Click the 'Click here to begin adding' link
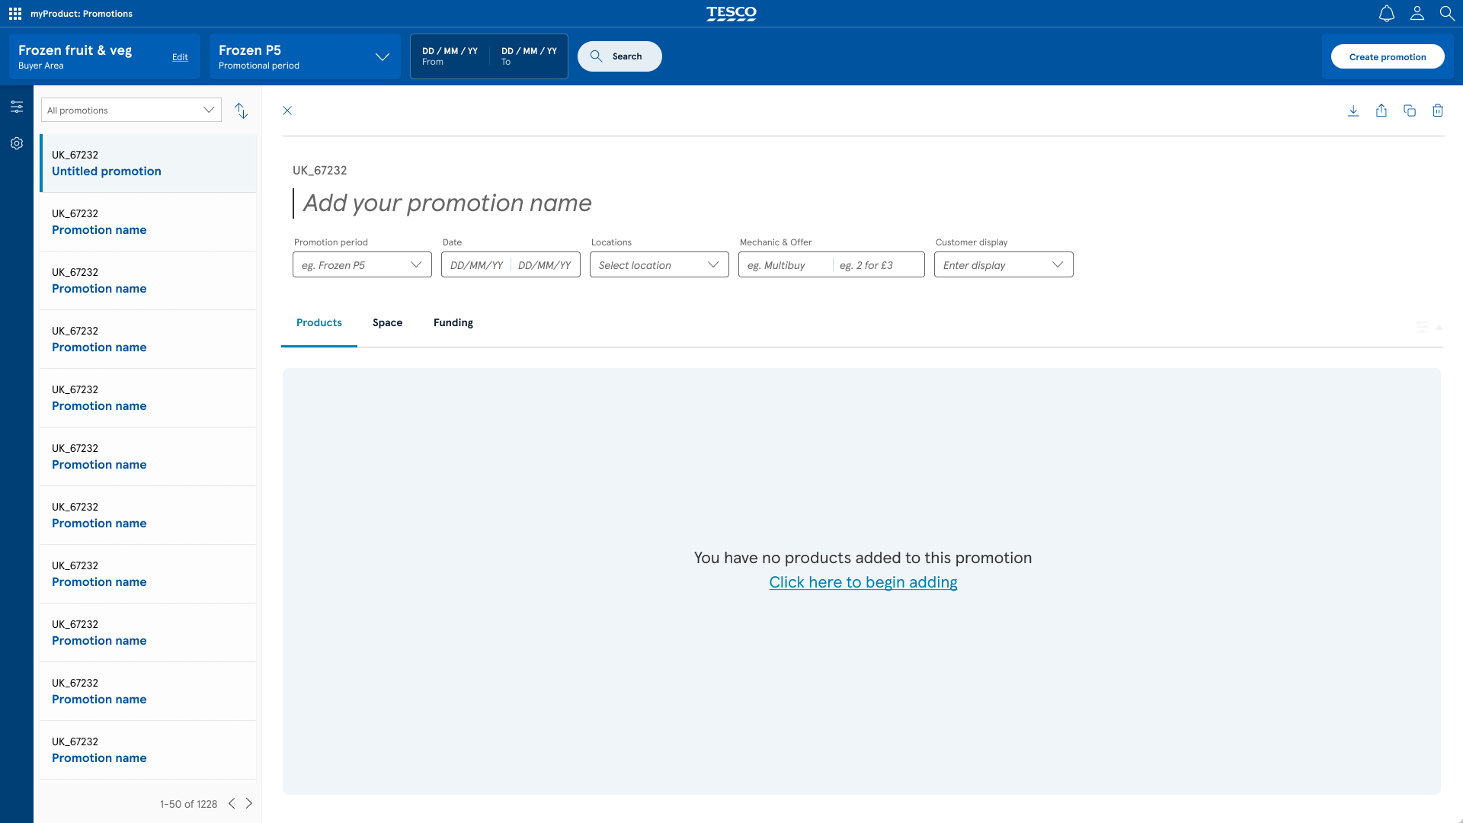The image size is (1463, 823). click(863, 582)
